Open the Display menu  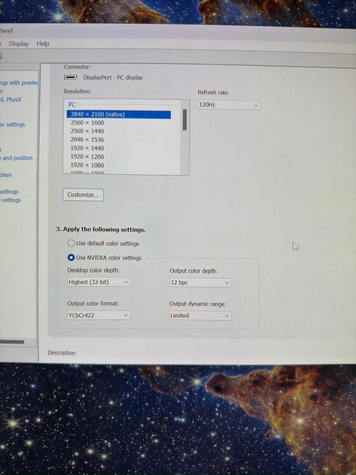pos(19,44)
